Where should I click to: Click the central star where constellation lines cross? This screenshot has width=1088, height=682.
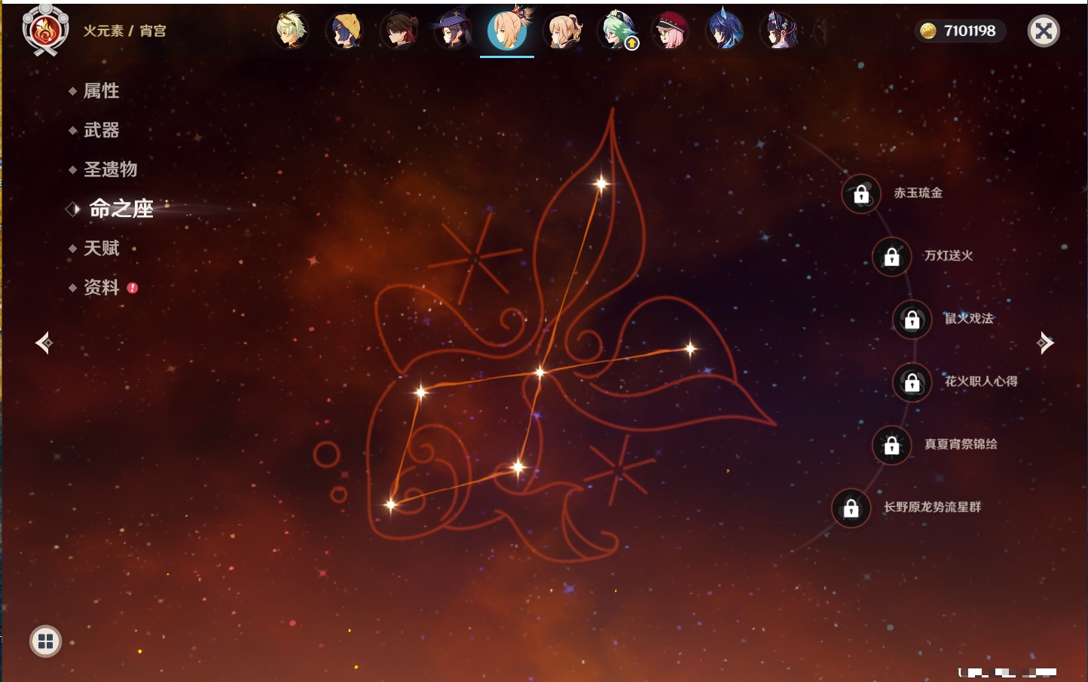539,372
